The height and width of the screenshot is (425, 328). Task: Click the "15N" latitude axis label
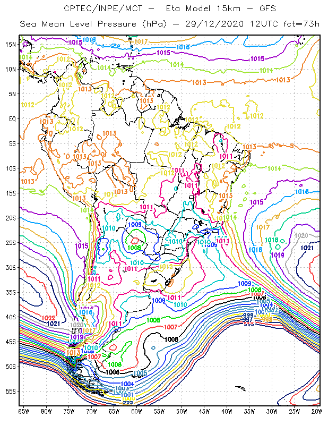coord(11,44)
